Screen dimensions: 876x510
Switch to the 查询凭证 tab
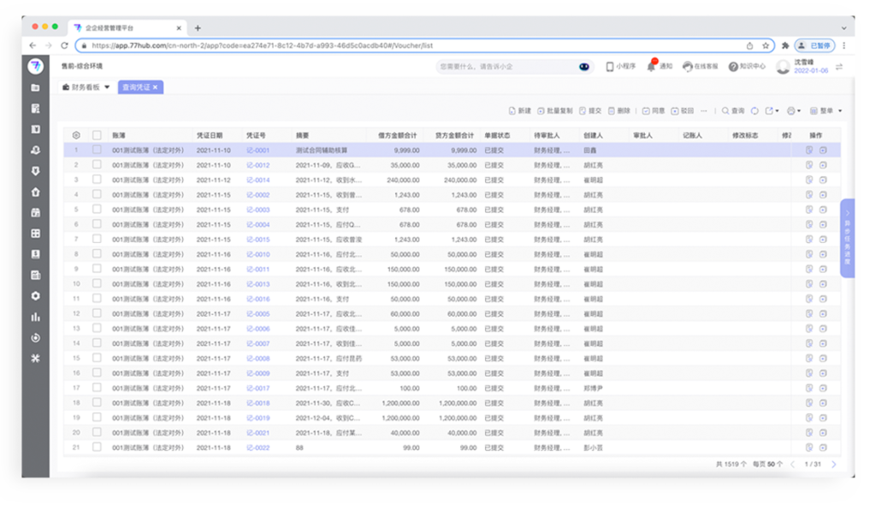tap(135, 87)
